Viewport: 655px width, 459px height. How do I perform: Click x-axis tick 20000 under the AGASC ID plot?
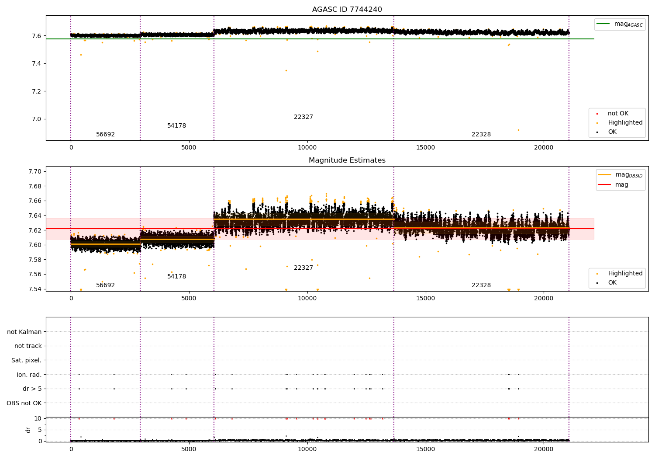(544, 147)
